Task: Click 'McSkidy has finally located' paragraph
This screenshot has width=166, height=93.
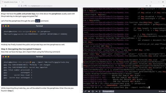Action: (33, 45)
